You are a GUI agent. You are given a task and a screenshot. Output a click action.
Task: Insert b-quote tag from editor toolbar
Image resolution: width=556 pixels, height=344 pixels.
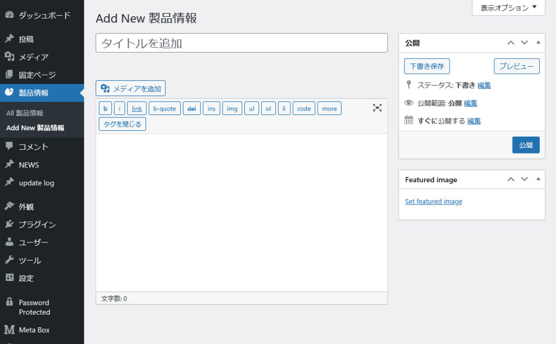[x=165, y=109]
